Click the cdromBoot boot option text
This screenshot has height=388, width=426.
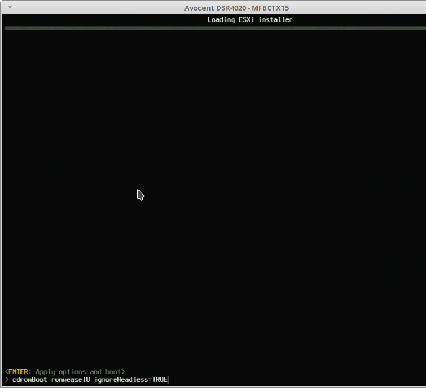(29, 380)
